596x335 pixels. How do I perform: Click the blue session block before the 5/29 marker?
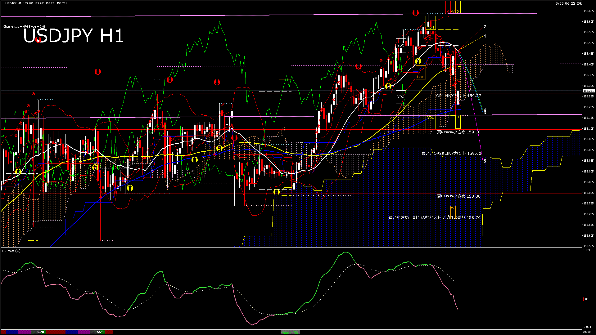(72, 332)
